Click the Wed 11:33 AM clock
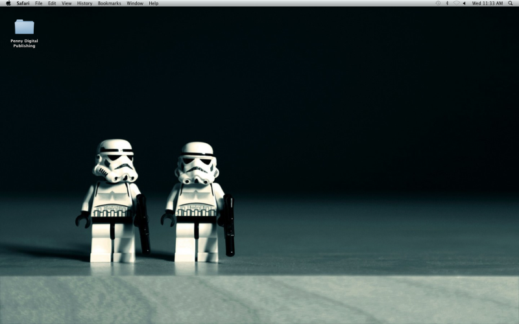This screenshot has width=519, height=324. (x=487, y=3)
